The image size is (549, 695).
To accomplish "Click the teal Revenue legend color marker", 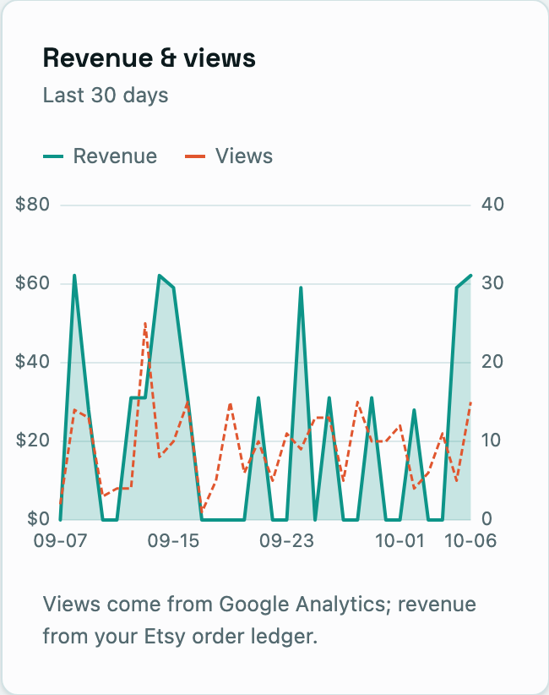I will pyautogui.click(x=53, y=156).
